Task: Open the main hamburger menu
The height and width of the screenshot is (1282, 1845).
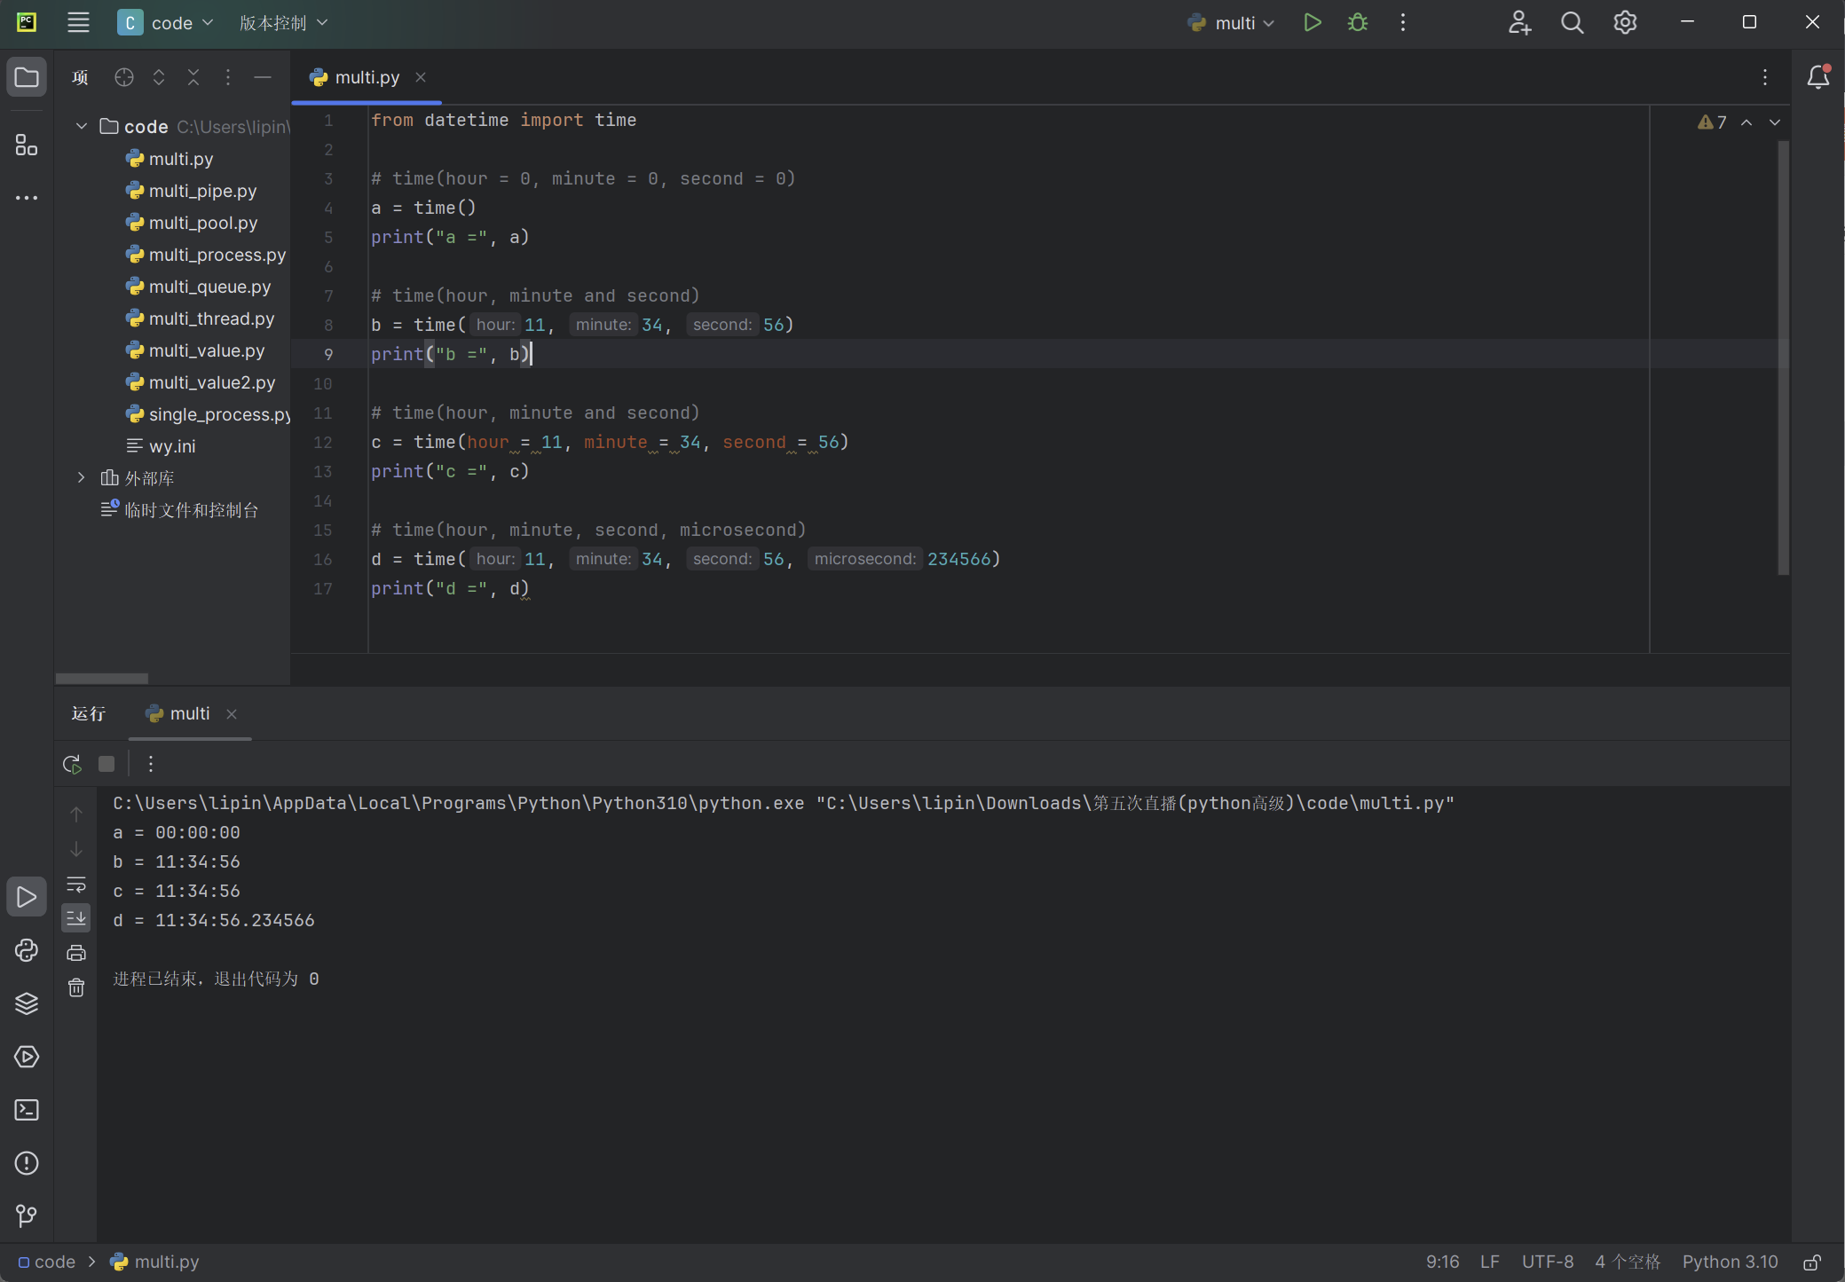Action: point(78,23)
